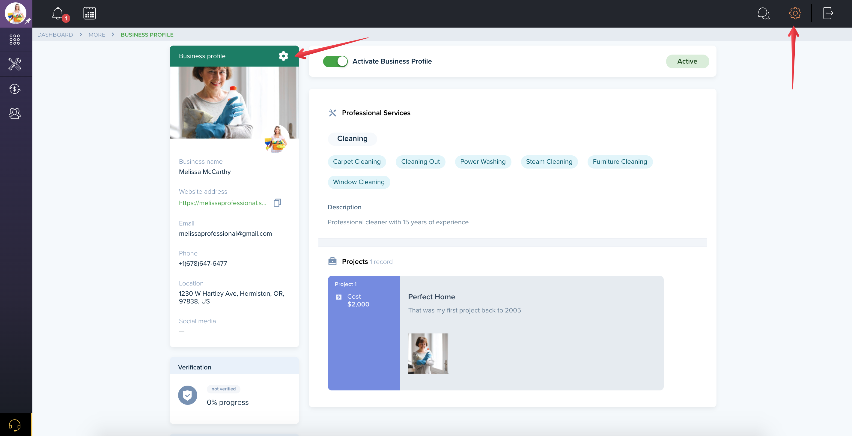Open the calendar icon in top bar
852x436 pixels.
point(90,13)
